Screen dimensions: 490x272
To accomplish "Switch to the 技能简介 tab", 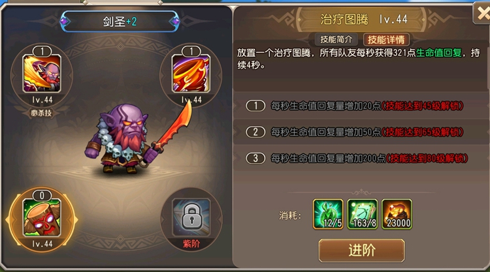I will click(336, 40).
